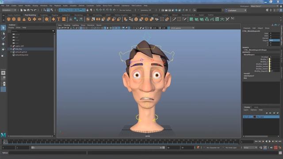Click the green UV editor checker icon
The width and height of the screenshot is (283, 159).
[x=217, y=19]
